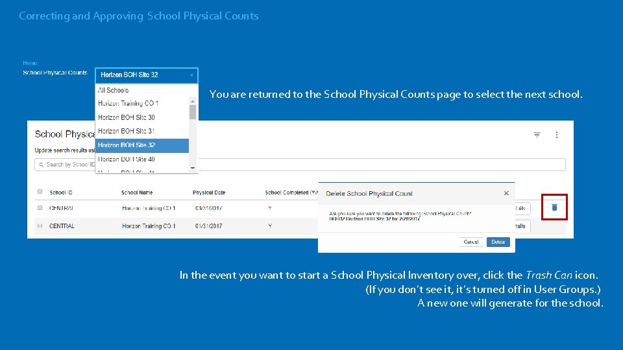Click the 03/31/2017 physical date cell
This screenshot has width=623, height=350.
(208, 208)
